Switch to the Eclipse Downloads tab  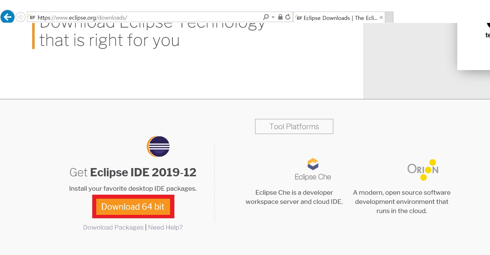click(339, 18)
